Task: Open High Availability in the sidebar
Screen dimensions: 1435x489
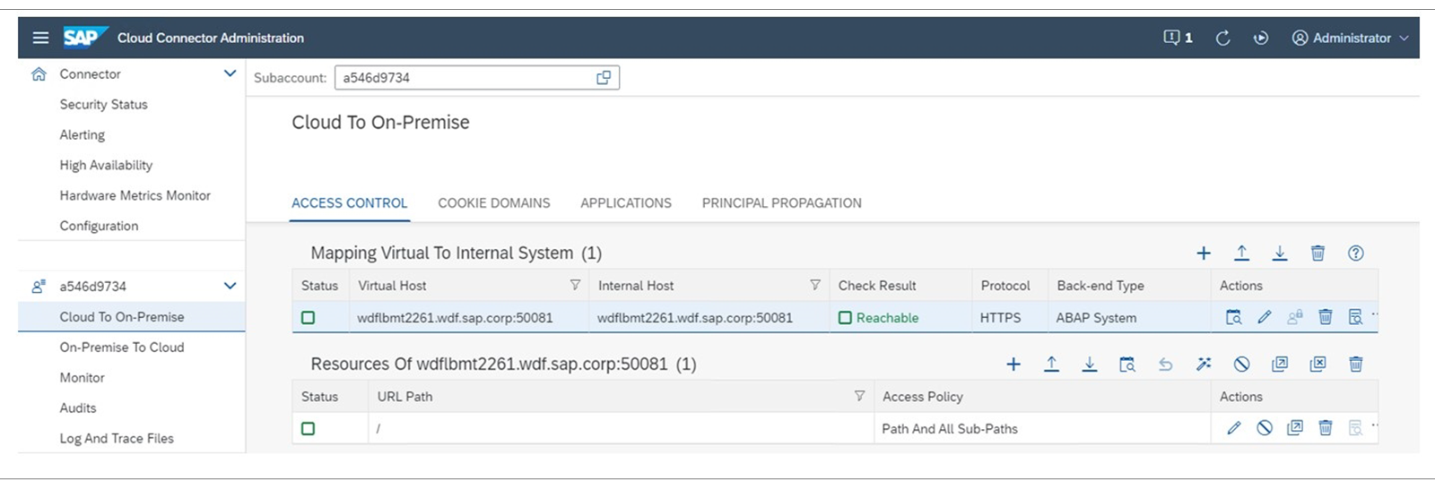Action: coord(106,166)
